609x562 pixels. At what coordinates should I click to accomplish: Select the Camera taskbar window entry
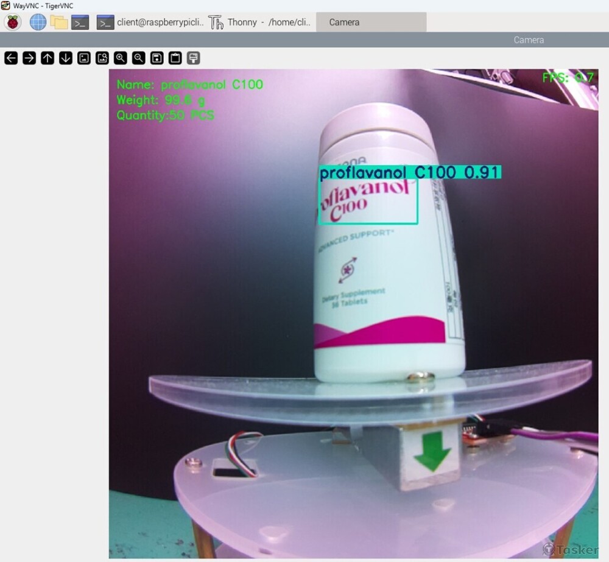pyautogui.click(x=371, y=22)
